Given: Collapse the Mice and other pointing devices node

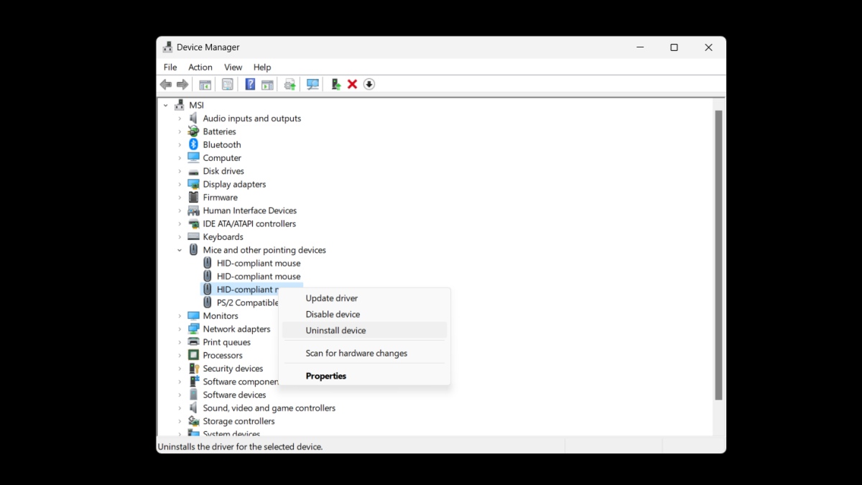Looking at the screenshot, I should click(x=180, y=250).
